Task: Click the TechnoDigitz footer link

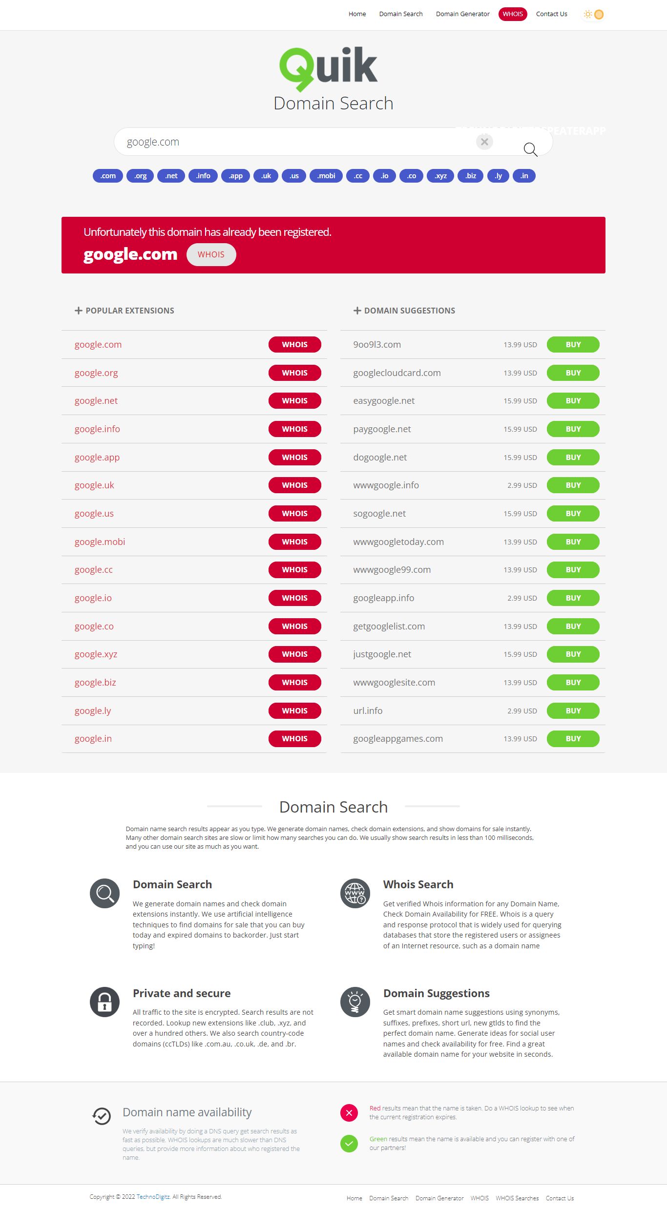Action: pos(153,1196)
